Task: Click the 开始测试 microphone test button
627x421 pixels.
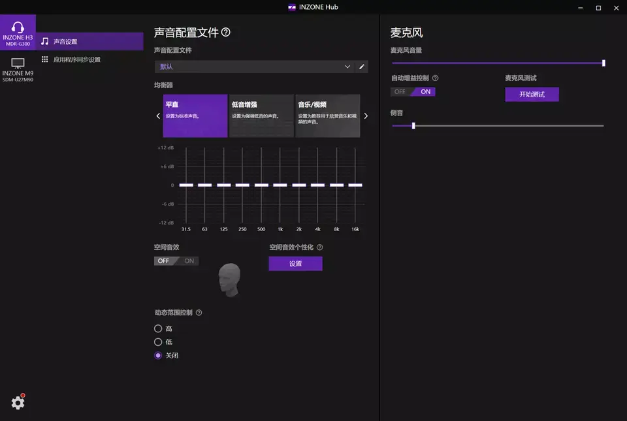Action: [x=532, y=95]
